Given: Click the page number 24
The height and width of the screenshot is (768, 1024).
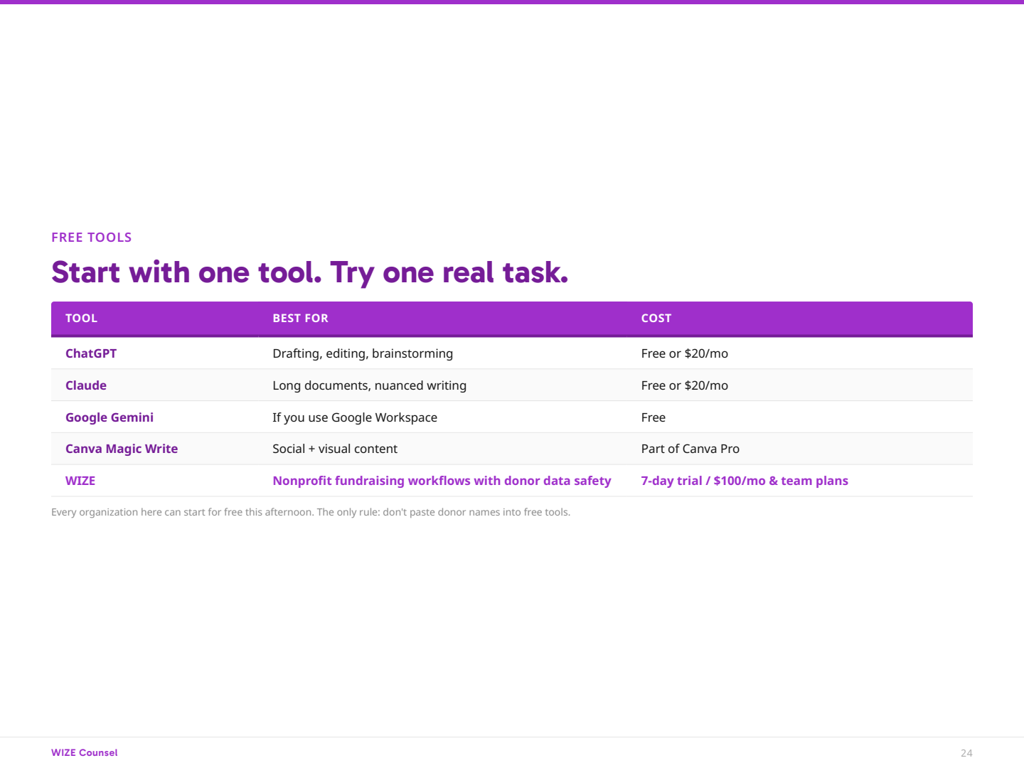Looking at the screenshot, I should [x=966, y=753].
